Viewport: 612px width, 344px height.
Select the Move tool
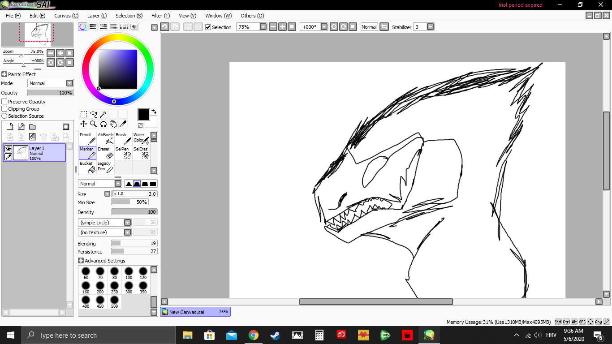pos(83,124)
